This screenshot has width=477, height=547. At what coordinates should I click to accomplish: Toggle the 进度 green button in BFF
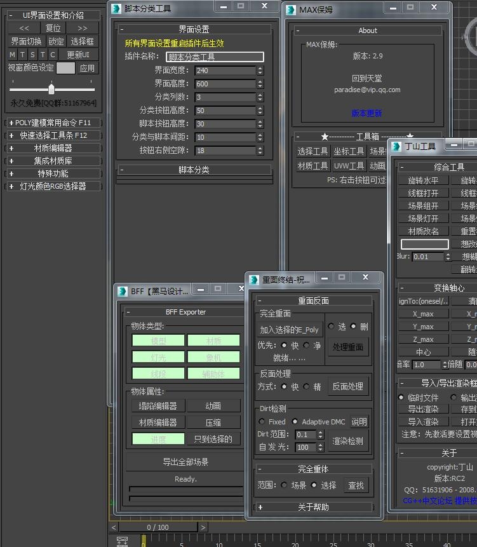tap(158, 439)
